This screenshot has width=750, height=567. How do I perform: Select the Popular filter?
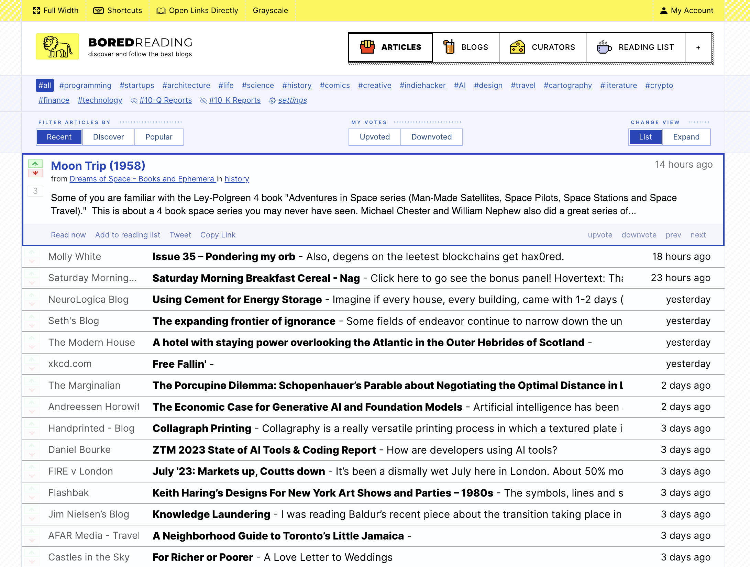coord(159,137)
